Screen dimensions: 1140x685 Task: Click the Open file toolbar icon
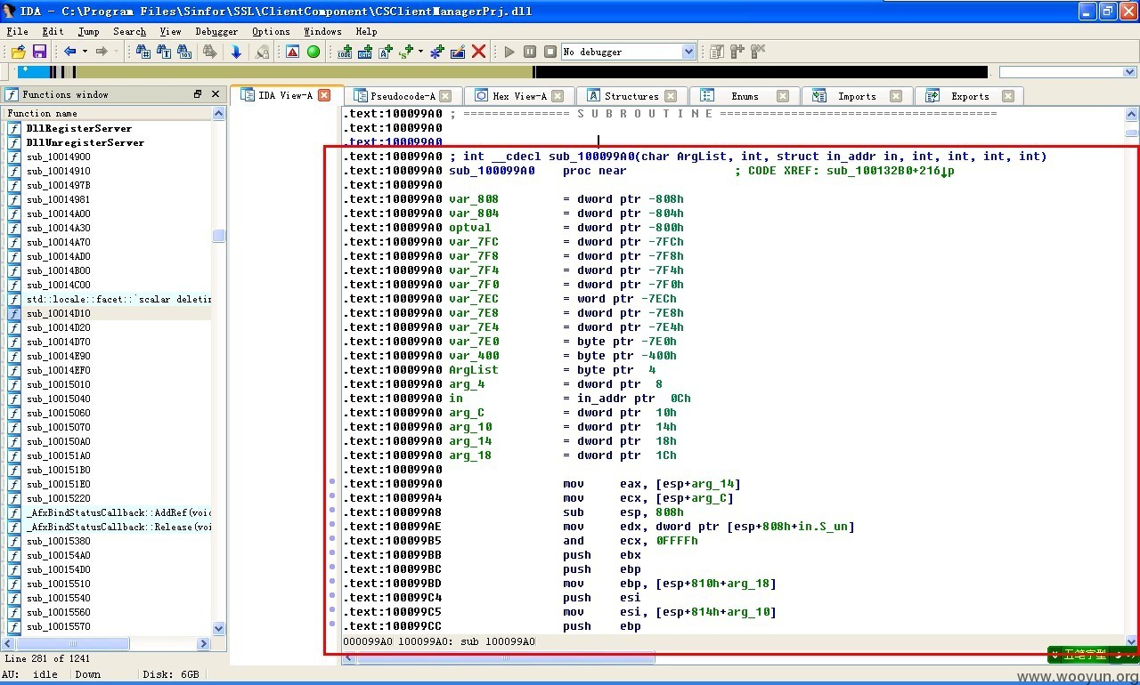[19, 52]
